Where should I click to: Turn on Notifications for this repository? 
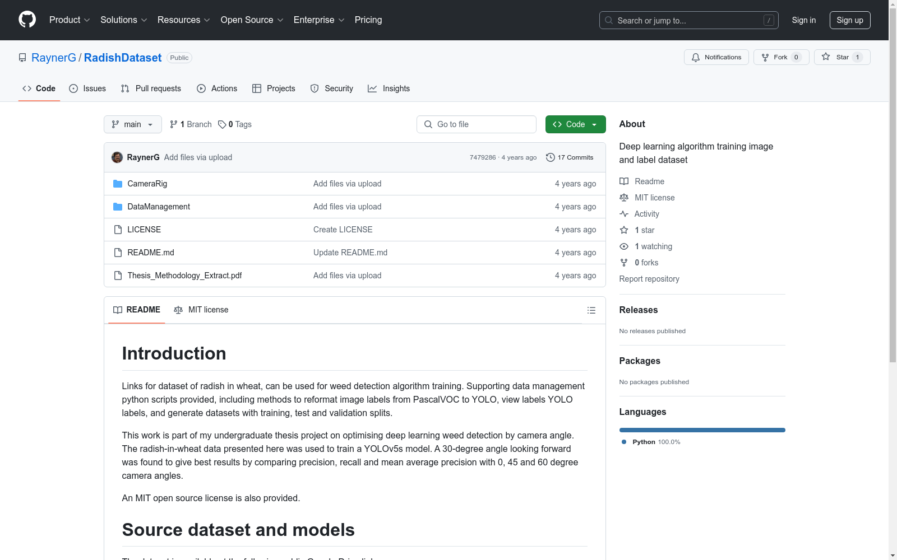coord(716,57)
